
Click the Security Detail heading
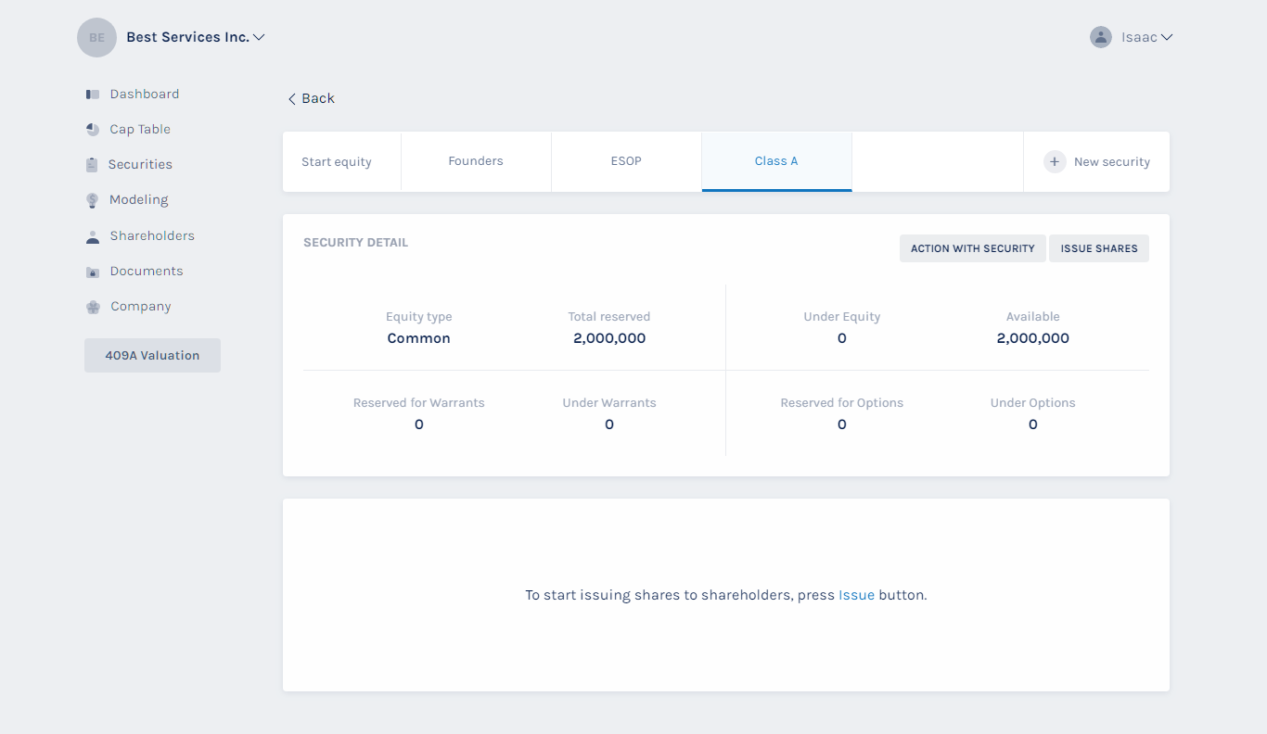tap(356, 243)
